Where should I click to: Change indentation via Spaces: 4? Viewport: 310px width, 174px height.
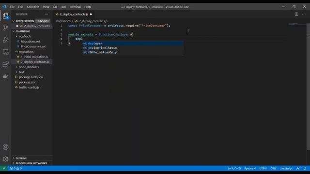[x=250, y=168]
